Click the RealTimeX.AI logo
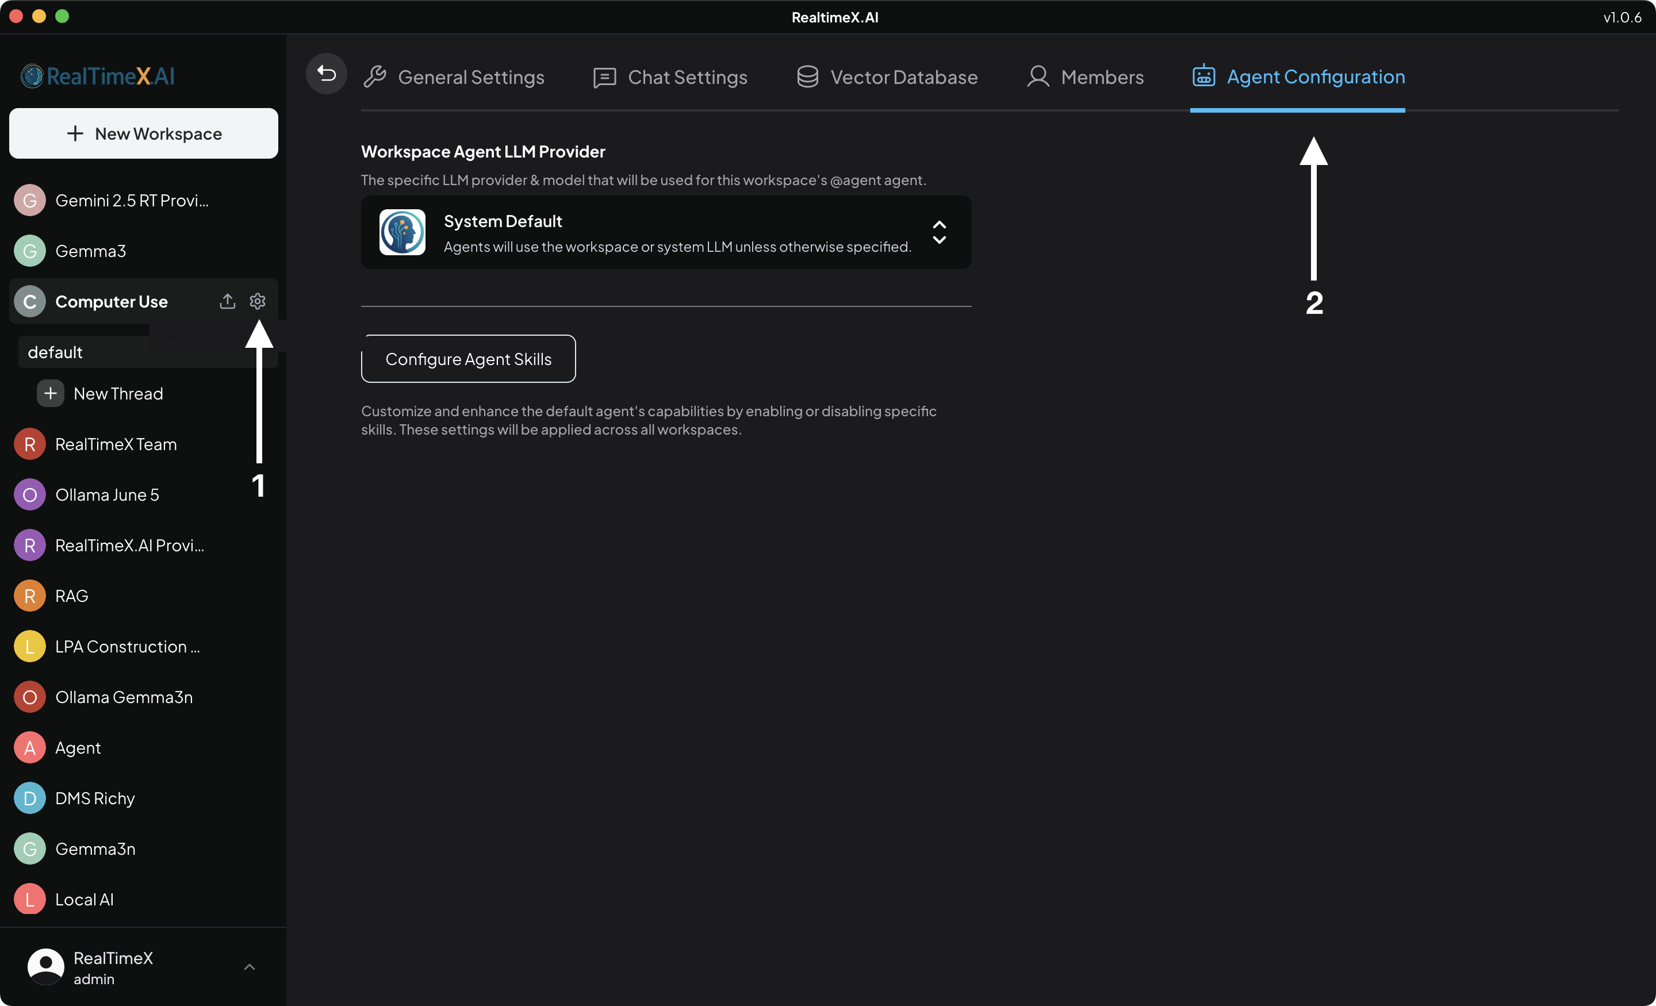 97,75
